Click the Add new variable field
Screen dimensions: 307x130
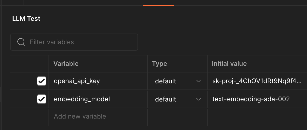click(80, 116)
